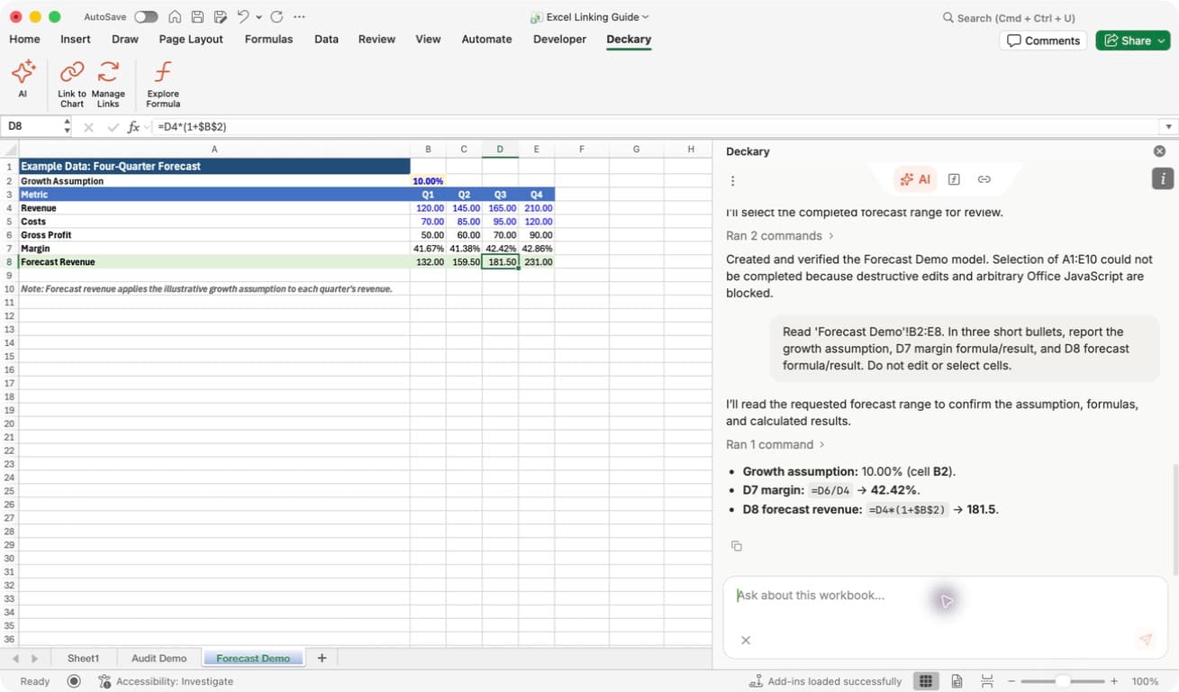Open the vertical dots menu in the Deckary panel
The height and width of the screenshot is (692, 1179).
click(733, 180)
